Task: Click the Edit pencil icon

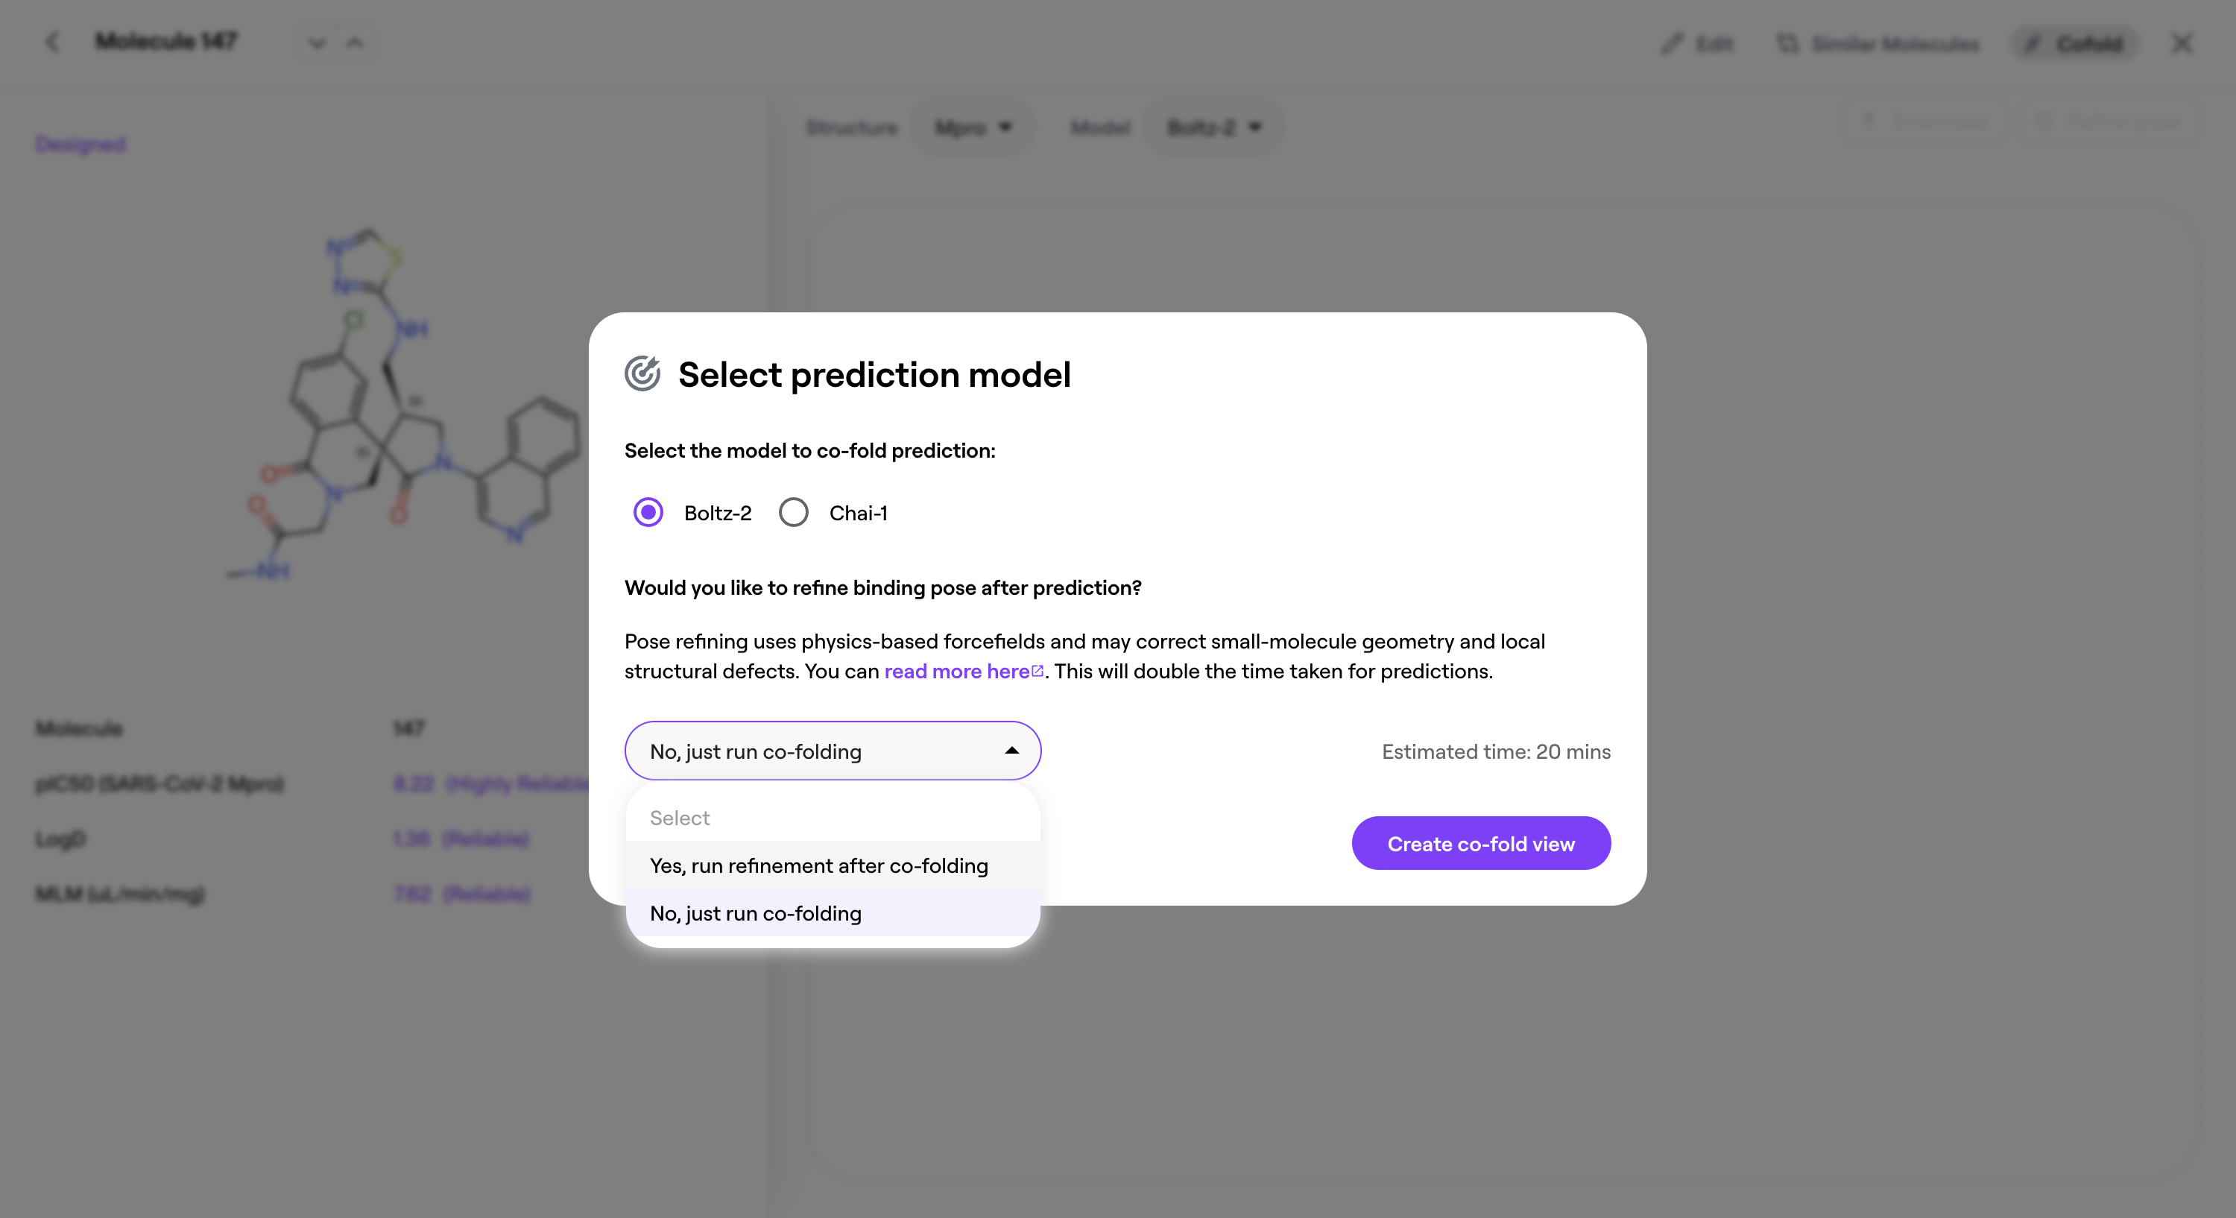Action: [1672, 43]
